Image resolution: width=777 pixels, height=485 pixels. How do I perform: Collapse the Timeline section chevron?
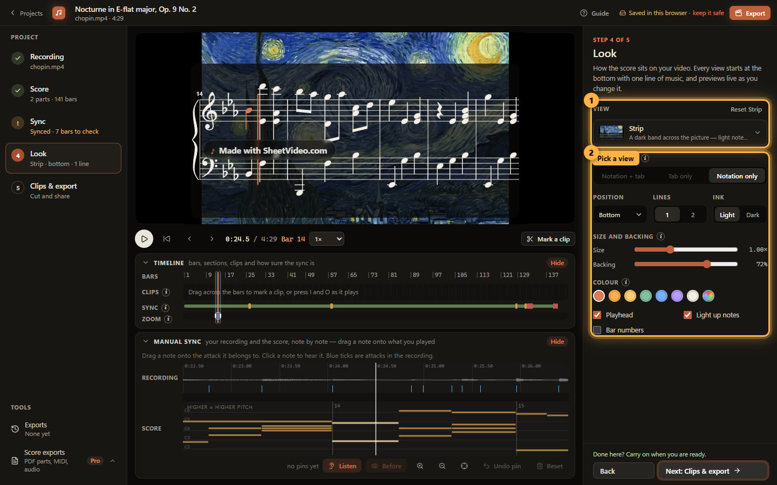pyautogui.click(x=146, y=263)
